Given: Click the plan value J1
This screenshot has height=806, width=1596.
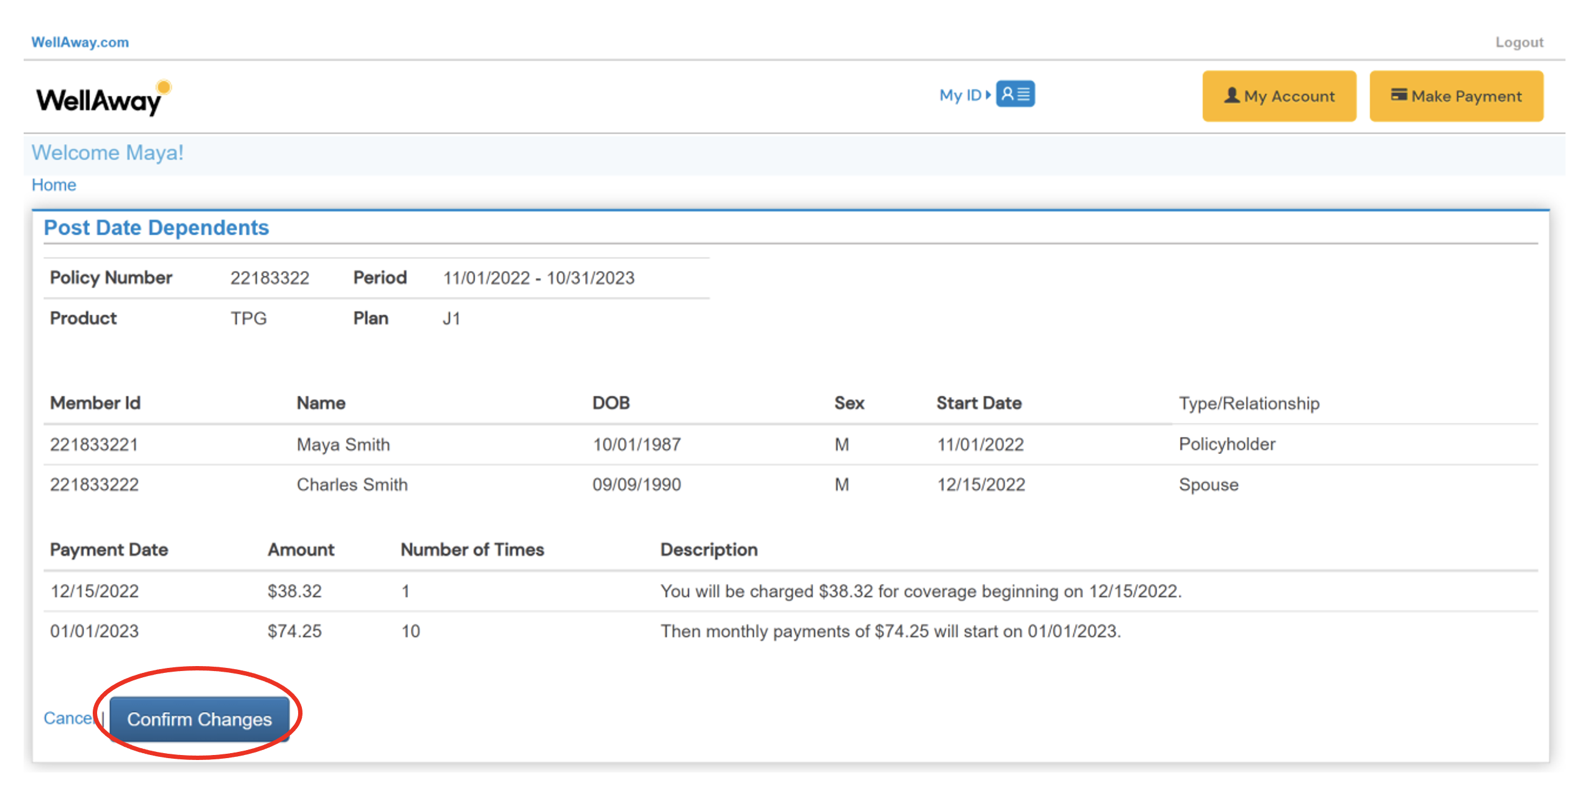Looking at the screenshot, I should [451, 318].
